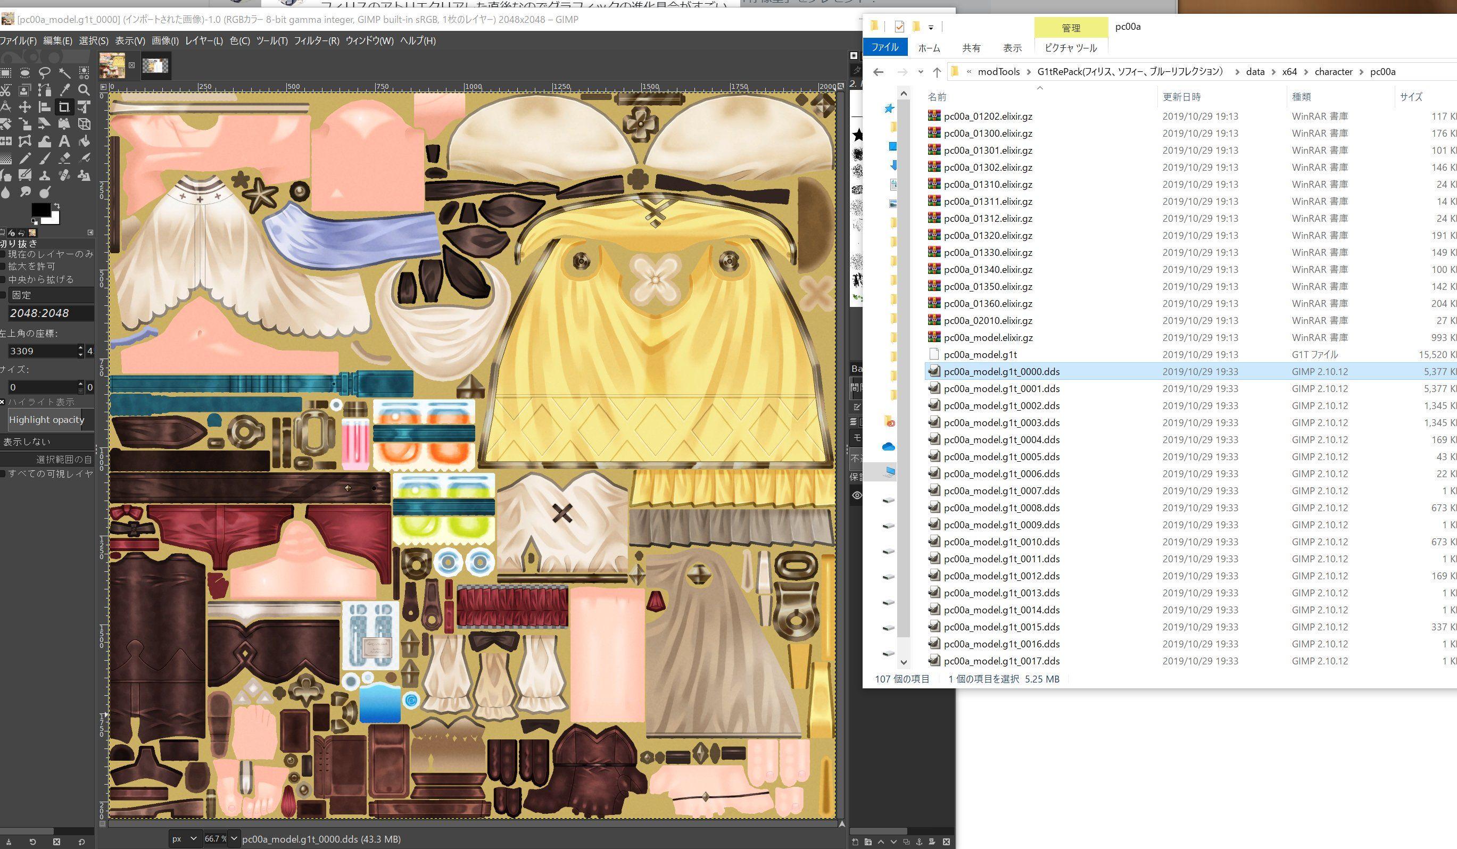Select the Paths tool
This screenshot has height=849, width=1457.
point(45,90)
